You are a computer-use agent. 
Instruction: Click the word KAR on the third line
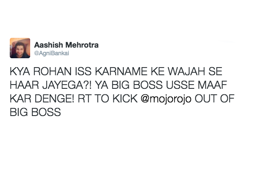(20, 99)
